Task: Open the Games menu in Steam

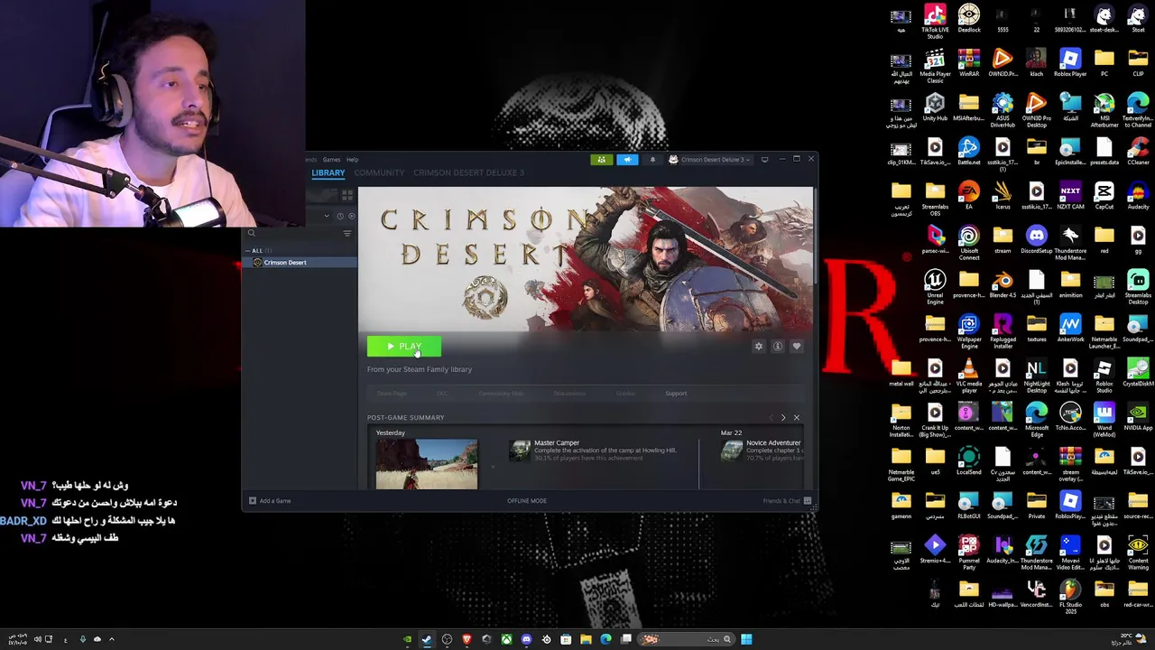Action: [x=331, y=160]
